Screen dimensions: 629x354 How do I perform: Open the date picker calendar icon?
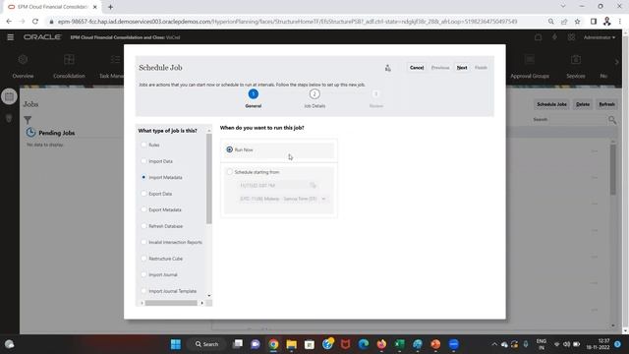tap(313, 186)
